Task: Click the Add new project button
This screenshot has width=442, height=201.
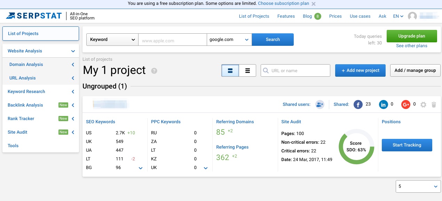Action: 360,70
